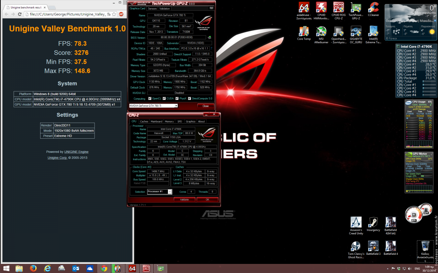The width and height of the screenshot is (438, 273).
Task: Open the Caches tab in CPU-Z
Action: [x=144, y=121]
